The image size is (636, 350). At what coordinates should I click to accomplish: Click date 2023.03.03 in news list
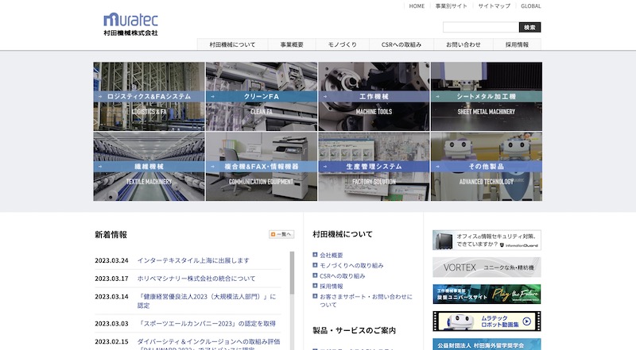coord(111,324)
